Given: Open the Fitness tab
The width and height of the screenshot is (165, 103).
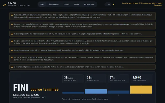Looking at the screenshot, I should click(67, 4).
